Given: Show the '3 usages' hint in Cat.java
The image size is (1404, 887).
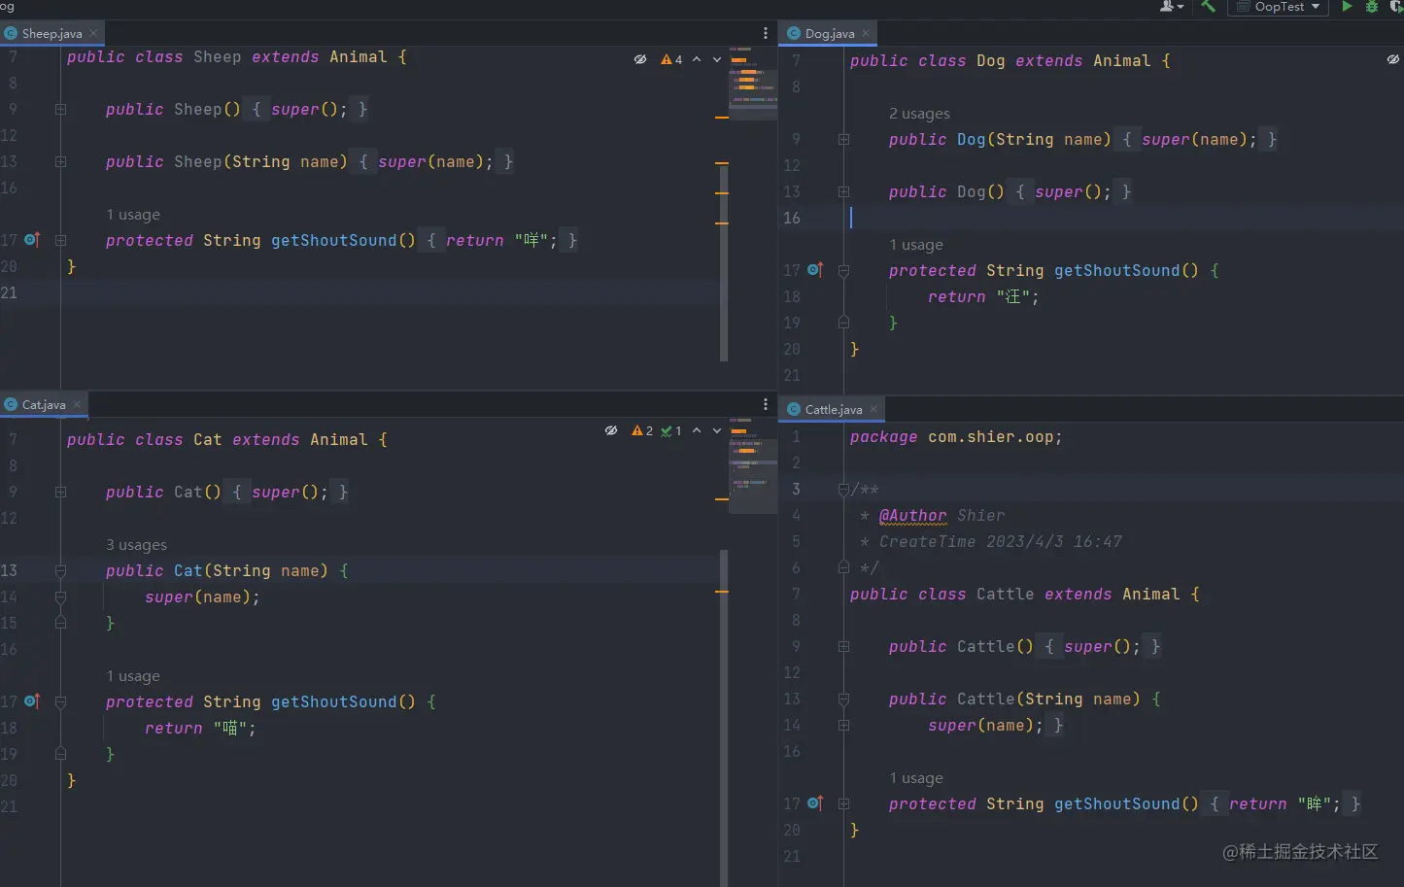Looking at the screenshot, I should click(136, 545).
